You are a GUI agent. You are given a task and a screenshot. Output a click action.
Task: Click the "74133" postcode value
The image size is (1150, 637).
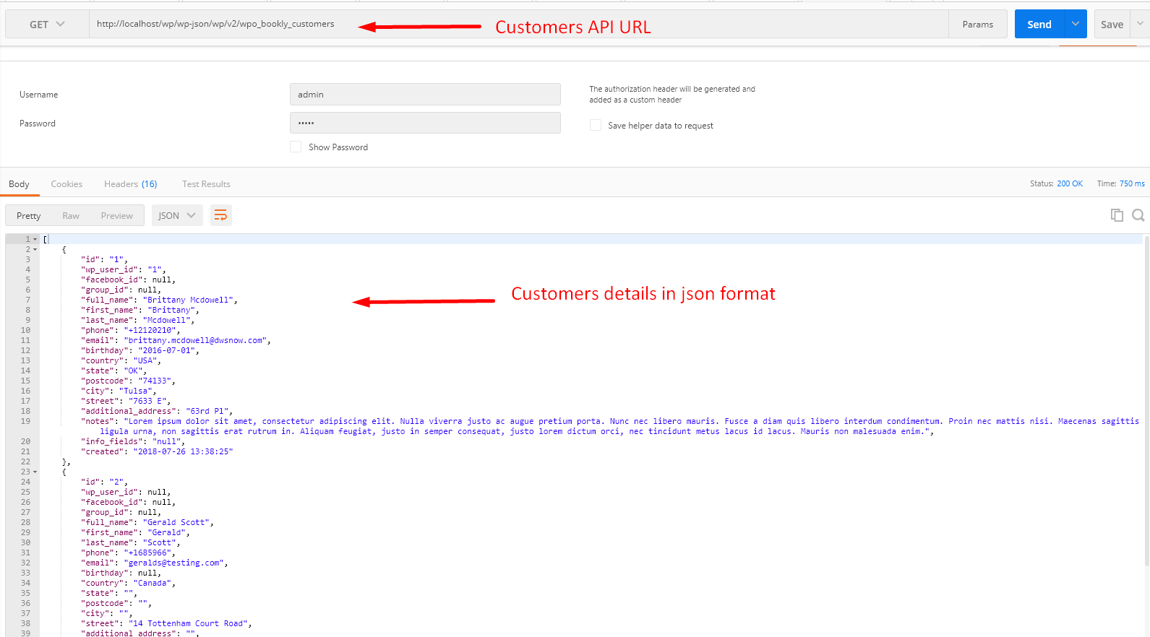155,381
